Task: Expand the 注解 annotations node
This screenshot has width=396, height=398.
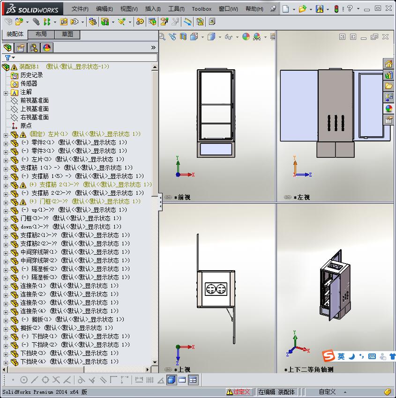Action: coord(6,93)
